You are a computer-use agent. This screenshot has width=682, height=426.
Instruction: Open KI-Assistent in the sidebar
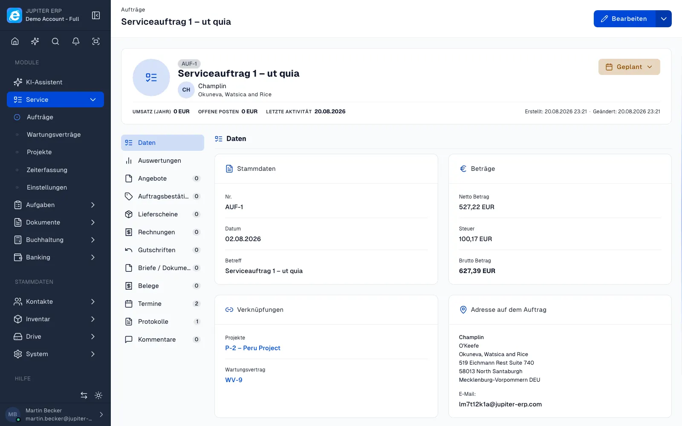click(x=55, y=82)
